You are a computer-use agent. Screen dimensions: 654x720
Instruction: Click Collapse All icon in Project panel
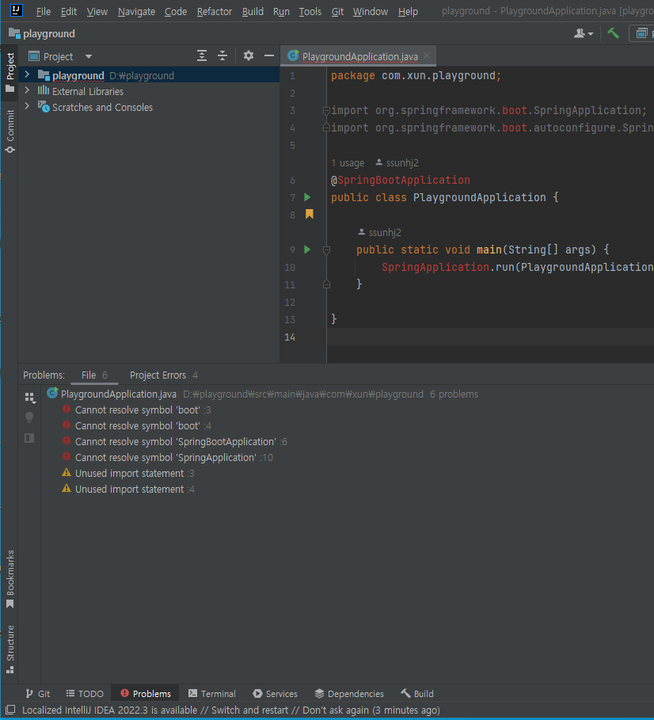(x=222, y=56)
